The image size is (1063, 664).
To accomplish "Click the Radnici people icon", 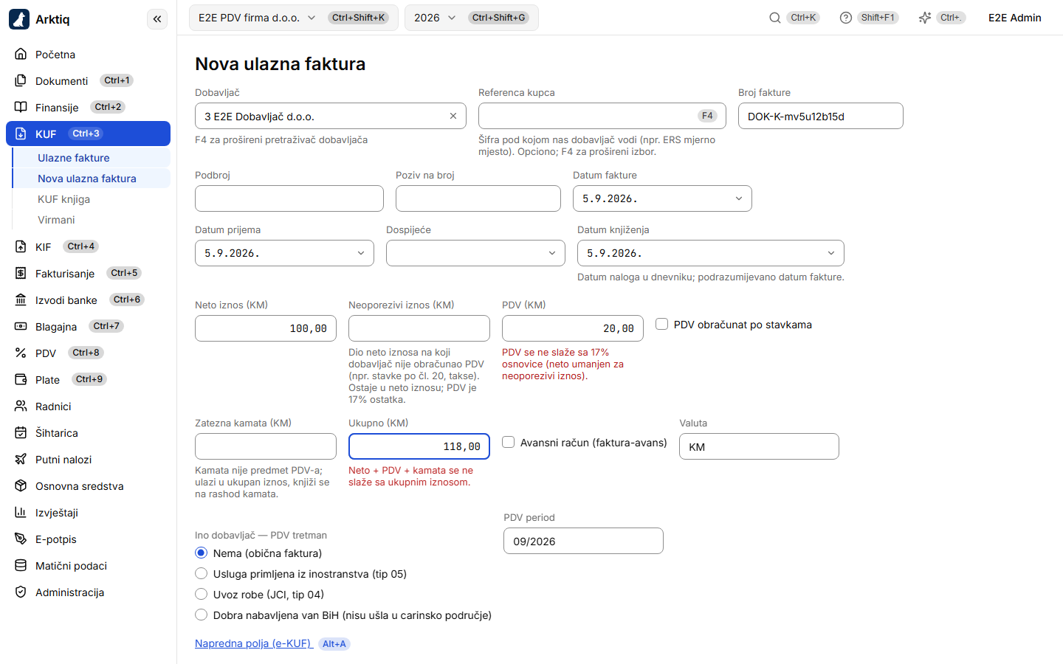I will coord(21,406).
